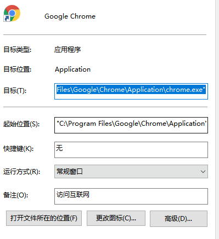Click the 应用程序 target type value
The height and width of the screenshot is (239, 219).
(x=68, y=50)
